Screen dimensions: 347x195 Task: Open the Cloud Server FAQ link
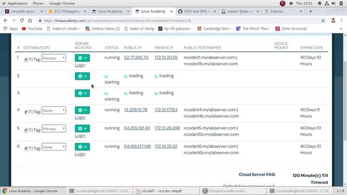click(256, 174)
